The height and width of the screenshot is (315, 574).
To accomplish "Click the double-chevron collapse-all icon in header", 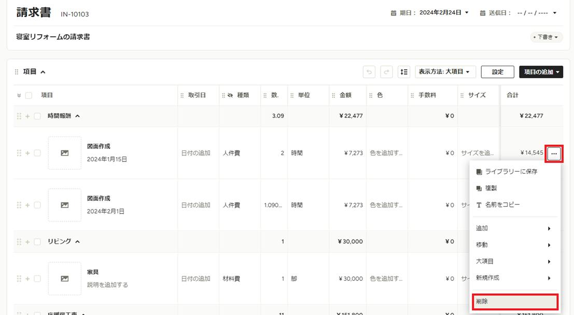I will point(19,95).
